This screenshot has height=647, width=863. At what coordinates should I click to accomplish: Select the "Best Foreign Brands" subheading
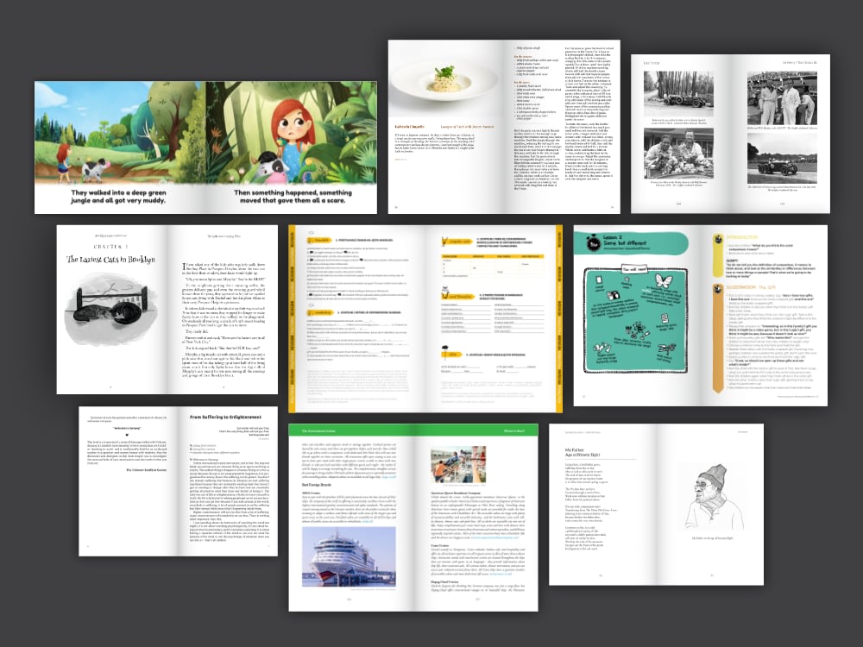point(317,485)
